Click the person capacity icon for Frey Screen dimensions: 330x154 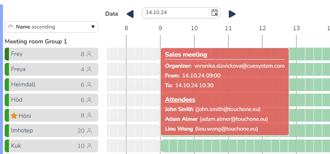pos(89,54)
